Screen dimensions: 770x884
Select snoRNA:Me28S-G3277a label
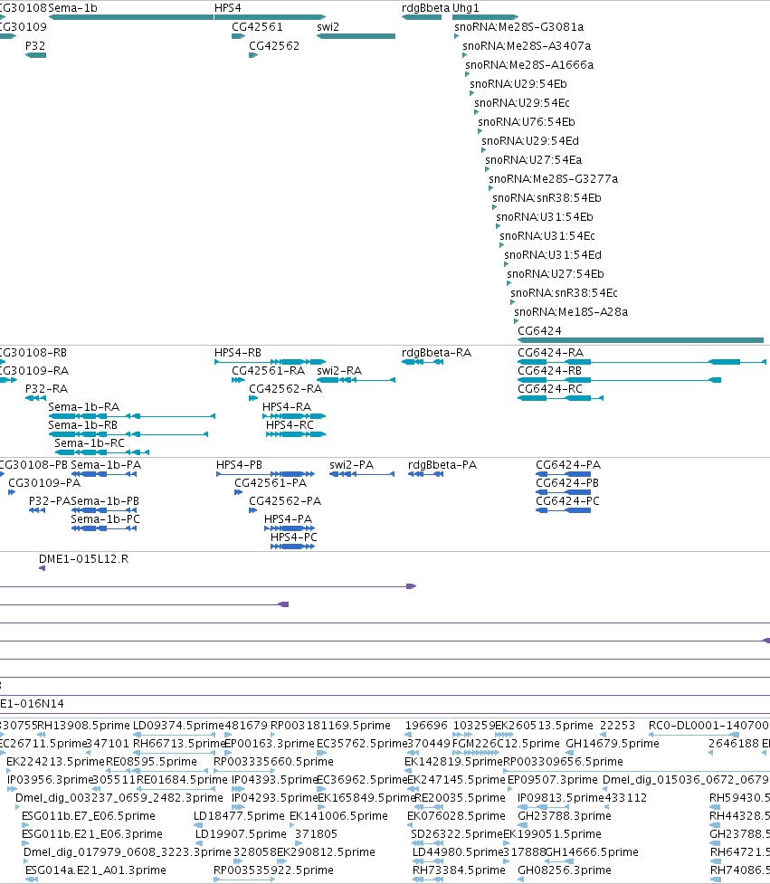point(554,179)
